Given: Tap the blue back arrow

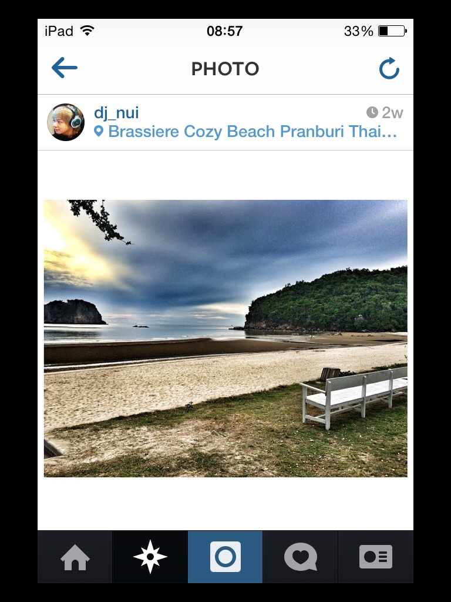Looking at the screenshot, I should pyautogui.click(x=65, y=68).
